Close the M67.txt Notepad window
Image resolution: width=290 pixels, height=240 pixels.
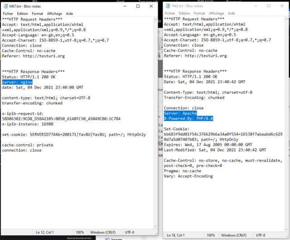[x=151, y=6]
